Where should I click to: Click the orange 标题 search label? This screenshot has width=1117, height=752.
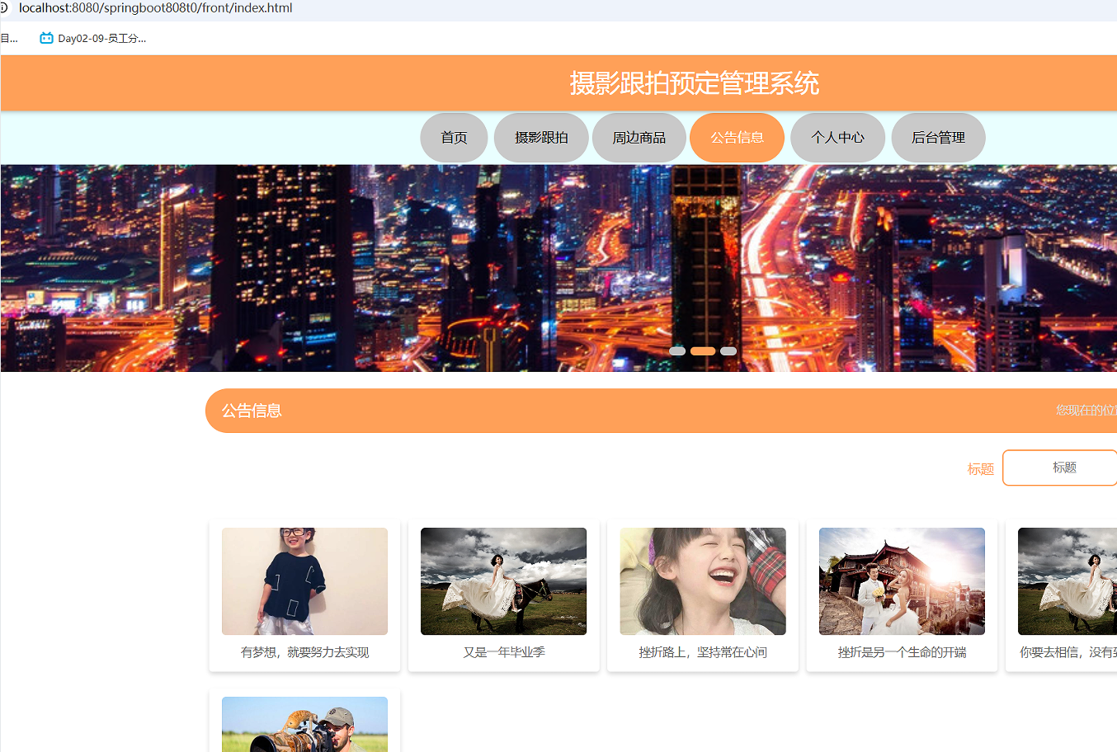[x=981, y=468]
